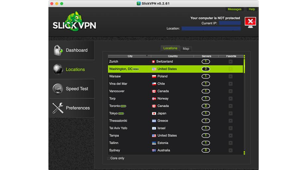The width and height of the screenshot is (307, 170).
Task: Open the Help menu
Action: click(x=252, y=9)
